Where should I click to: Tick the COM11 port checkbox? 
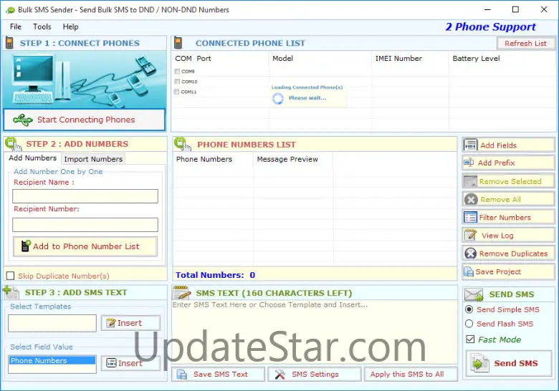(177, 92)
